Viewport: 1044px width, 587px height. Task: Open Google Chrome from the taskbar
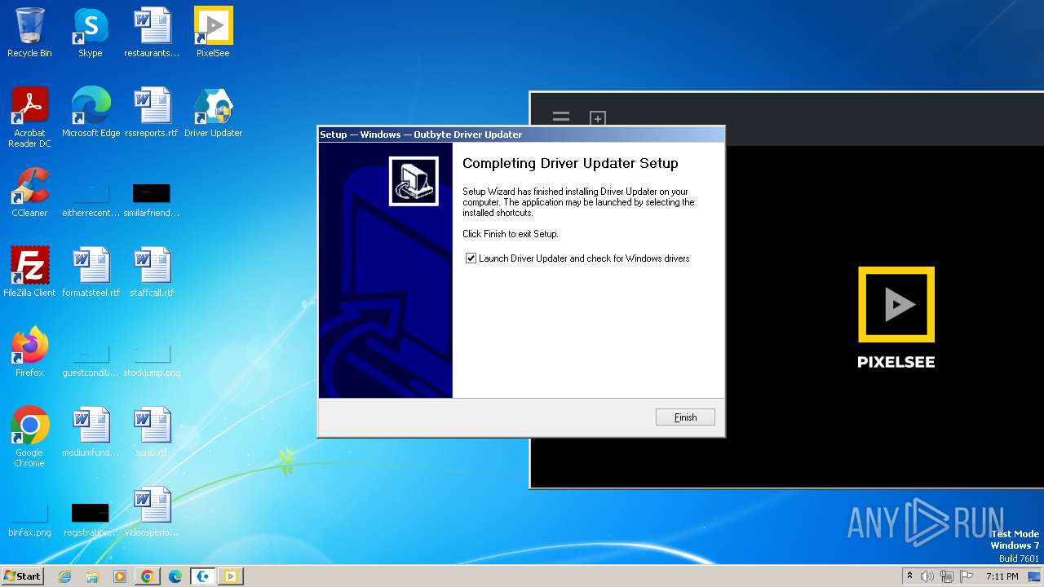tap(148, 576)
